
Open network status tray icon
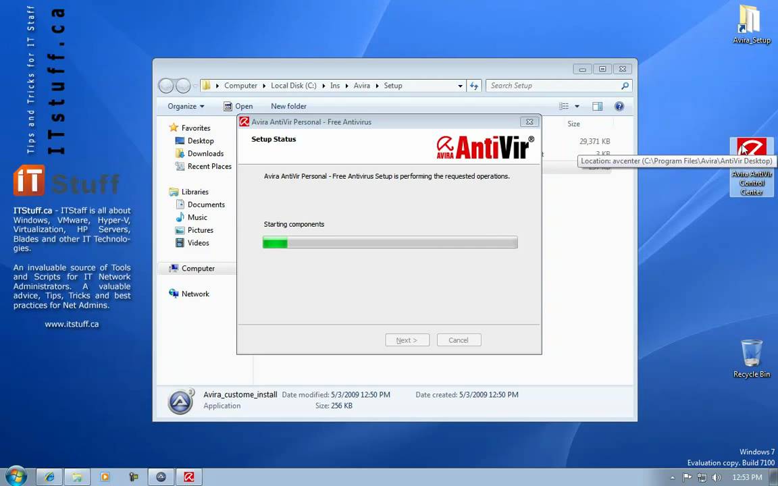(702, 478)
